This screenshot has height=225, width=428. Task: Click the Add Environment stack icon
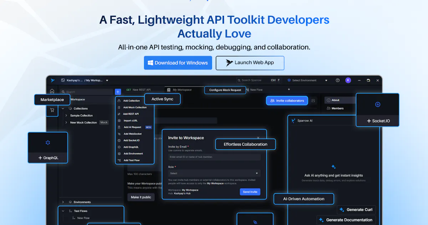(x=119, y=154)
